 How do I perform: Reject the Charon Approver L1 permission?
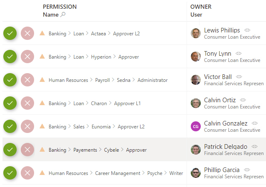coord(27,103)
